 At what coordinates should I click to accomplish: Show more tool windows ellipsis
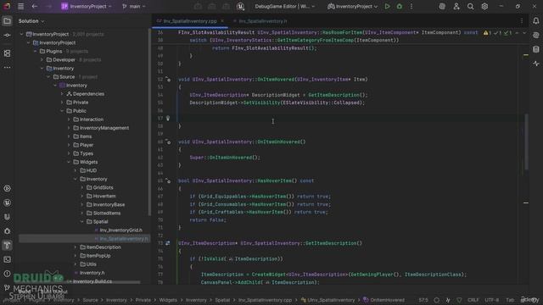[x=7, y=68]
